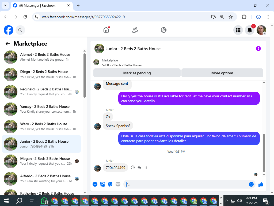The height and width of the screenshot is (206, 274).
Task: Show hidden system tray icons
Action: click(227, 201)
